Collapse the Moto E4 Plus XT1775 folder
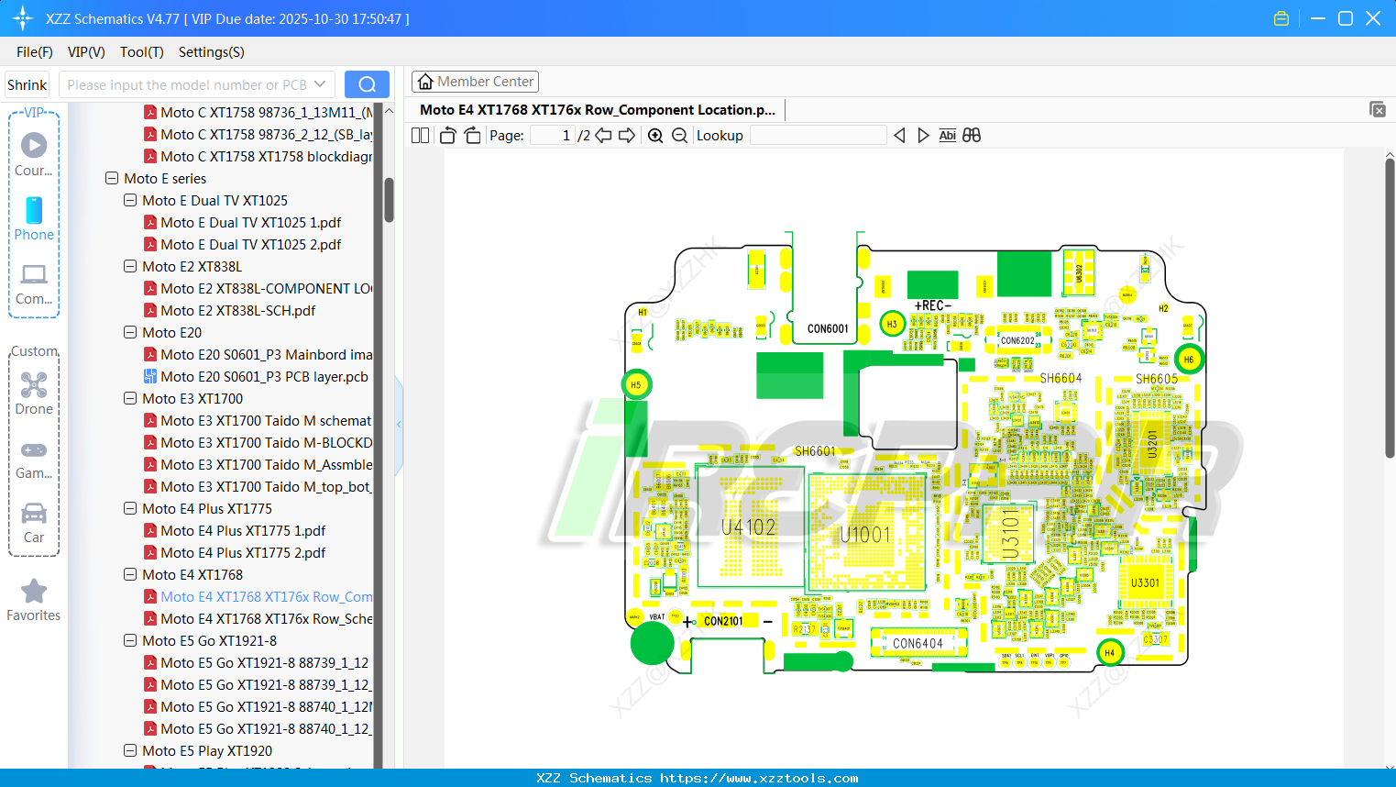 pos(130,509)
